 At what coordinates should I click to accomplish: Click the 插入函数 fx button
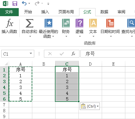[9, 26]
